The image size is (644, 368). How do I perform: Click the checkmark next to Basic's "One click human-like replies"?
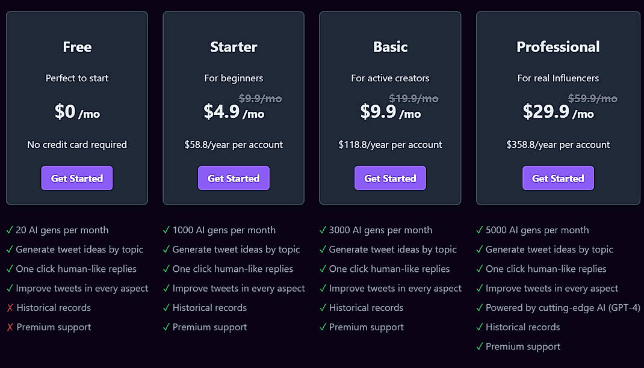(x=323, y=268)
